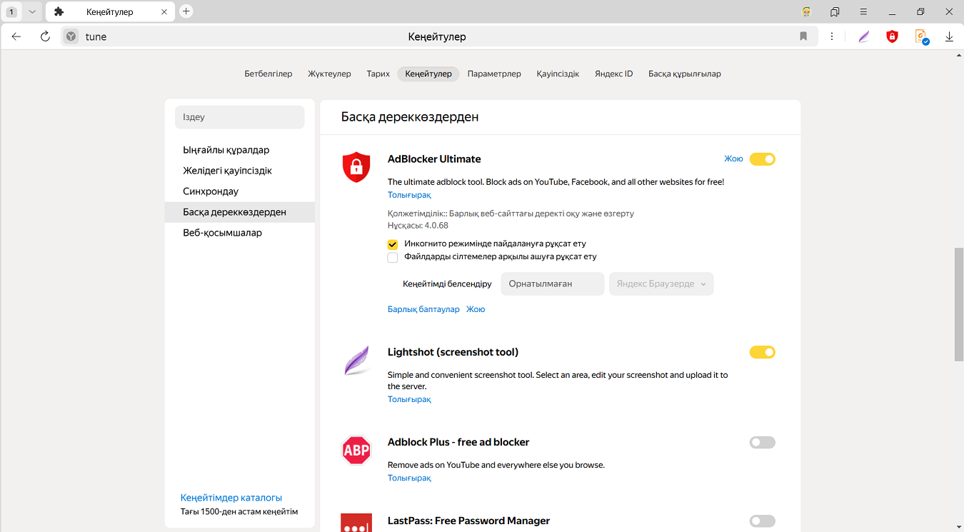Disable the AdBlocker Ultimate toggle
This screenshot has width=964, height=532.
[762, 159]
